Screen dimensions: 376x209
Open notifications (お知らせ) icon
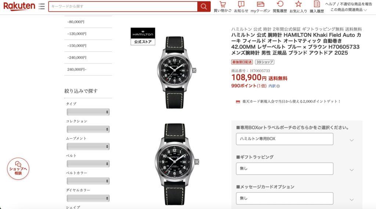point(241,7)
